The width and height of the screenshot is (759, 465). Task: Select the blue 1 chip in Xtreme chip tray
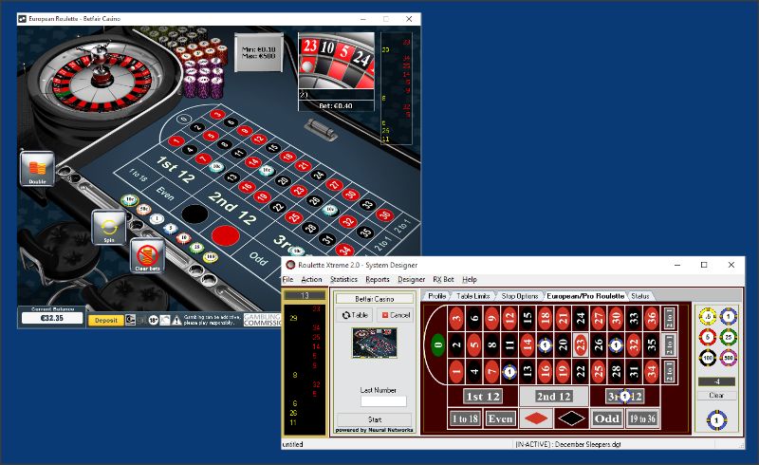(728, 317)
